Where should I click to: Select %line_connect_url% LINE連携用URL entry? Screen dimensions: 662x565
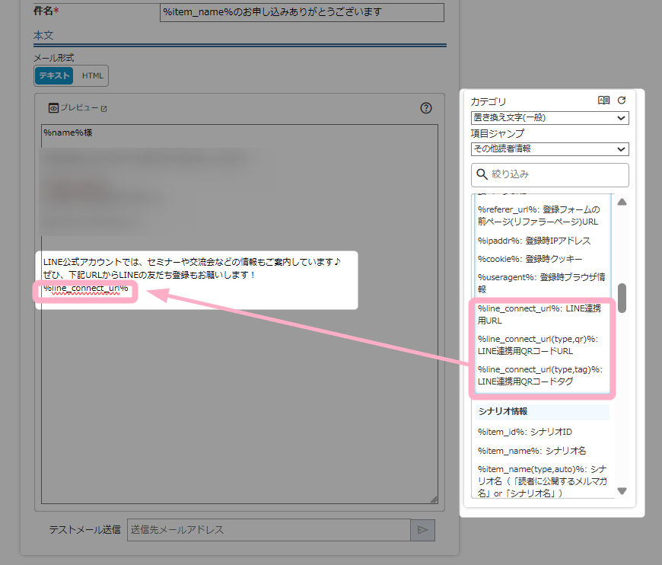click(x=539, y=314)
